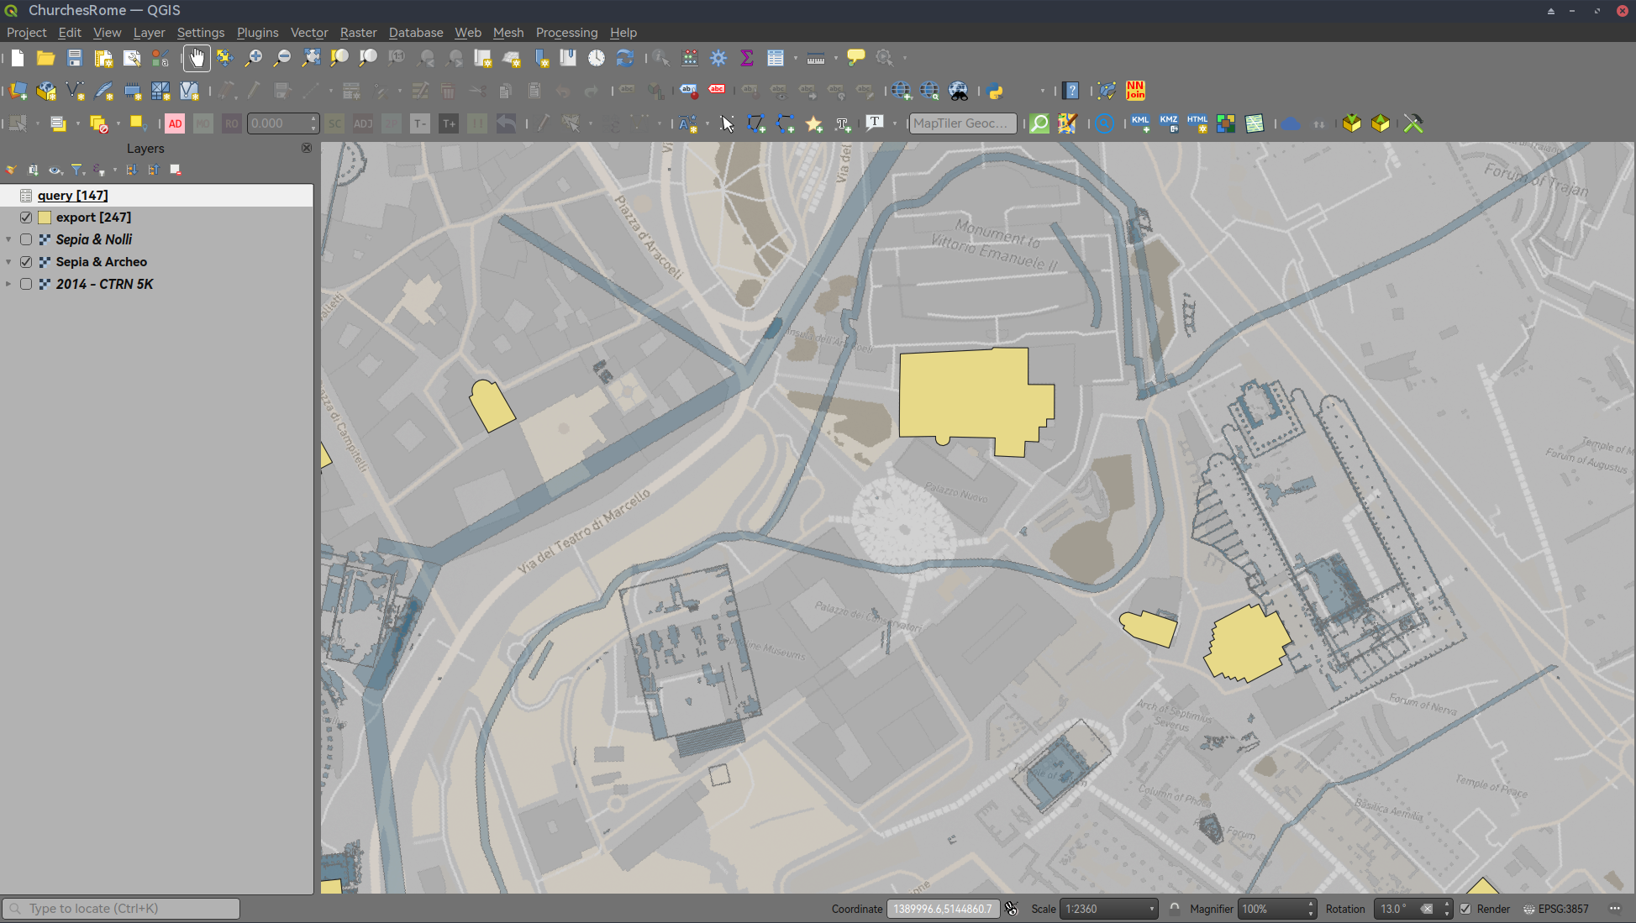Viewport: 1636px width, 923px height.
Task: Open the Vector menu
Action: (308, 33)
